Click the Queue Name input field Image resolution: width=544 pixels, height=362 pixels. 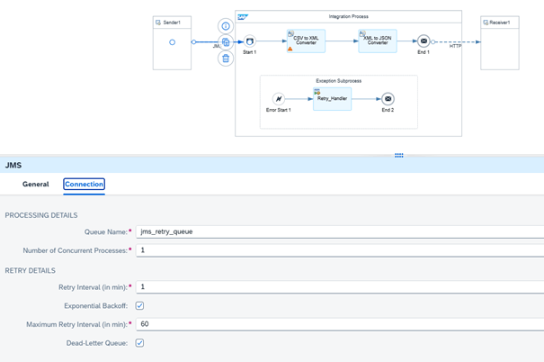337,231
